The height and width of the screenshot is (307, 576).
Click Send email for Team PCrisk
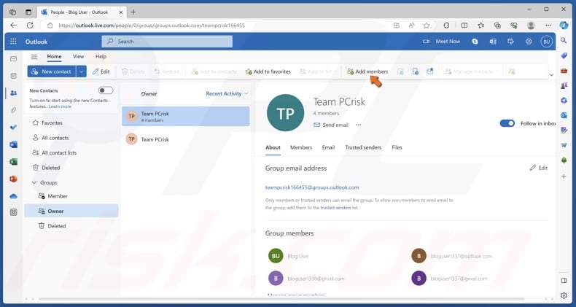pyautogui.click(x=330, y=125)
